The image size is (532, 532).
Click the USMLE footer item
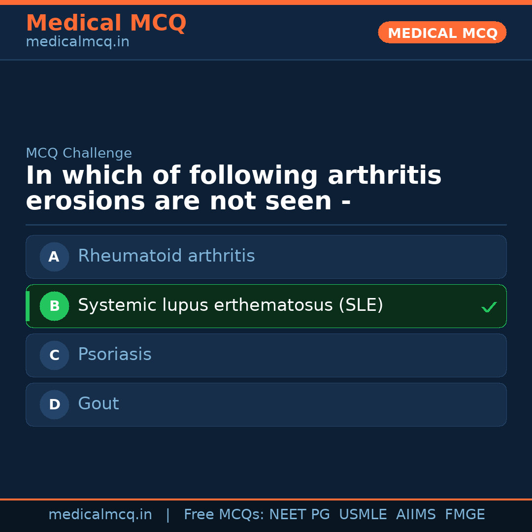click(363, 515)
